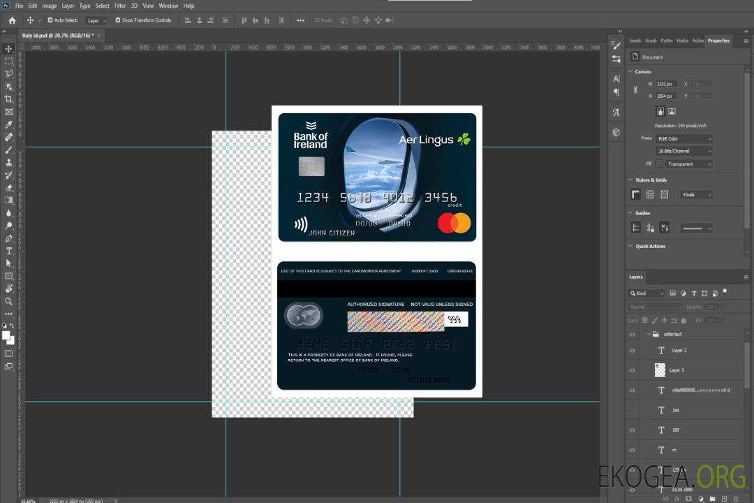Viewport: 754px width, 503px height.
Task: Select the Dodge tool
Action: 8,225
